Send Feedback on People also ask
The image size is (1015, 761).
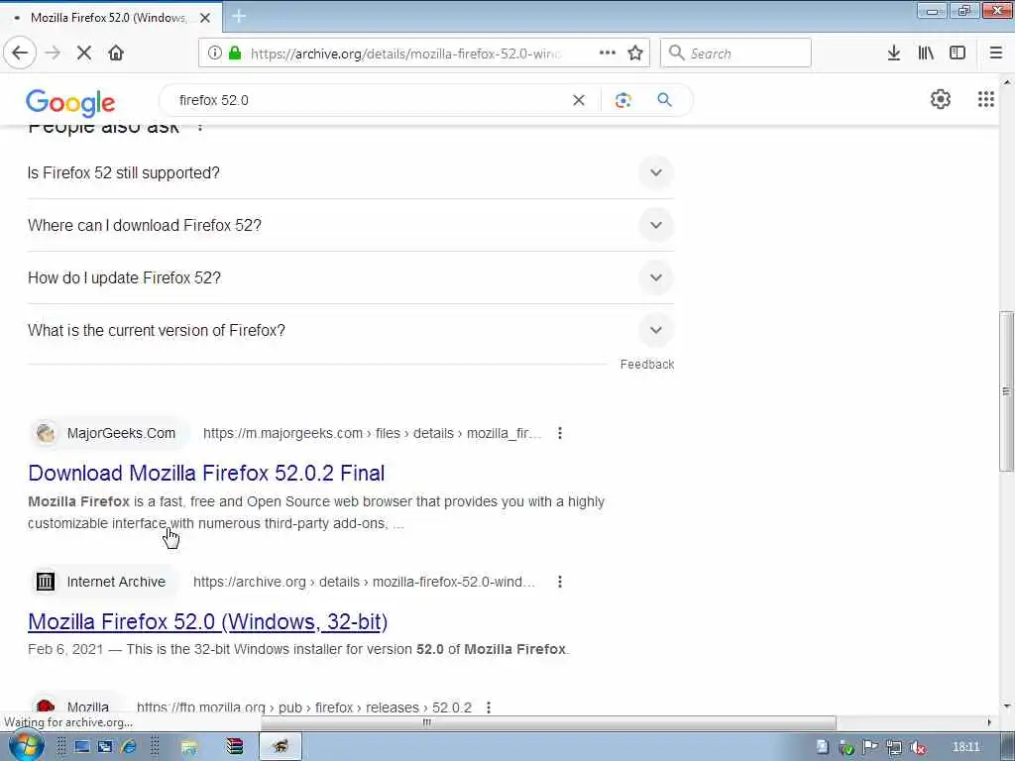click(646, 365)
